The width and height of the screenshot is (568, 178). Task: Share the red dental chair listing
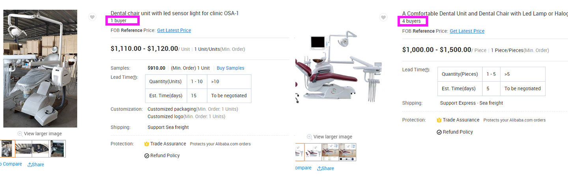325,169
